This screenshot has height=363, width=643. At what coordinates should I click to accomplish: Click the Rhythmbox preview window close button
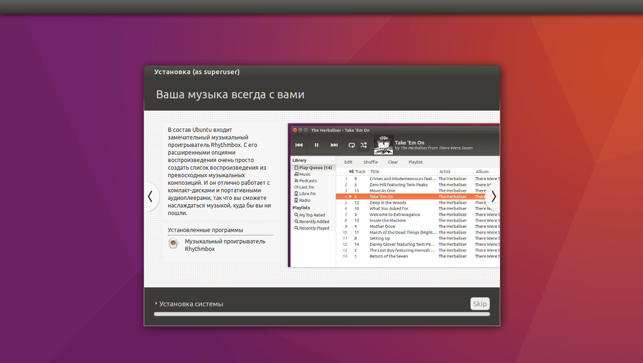(295, 130)
